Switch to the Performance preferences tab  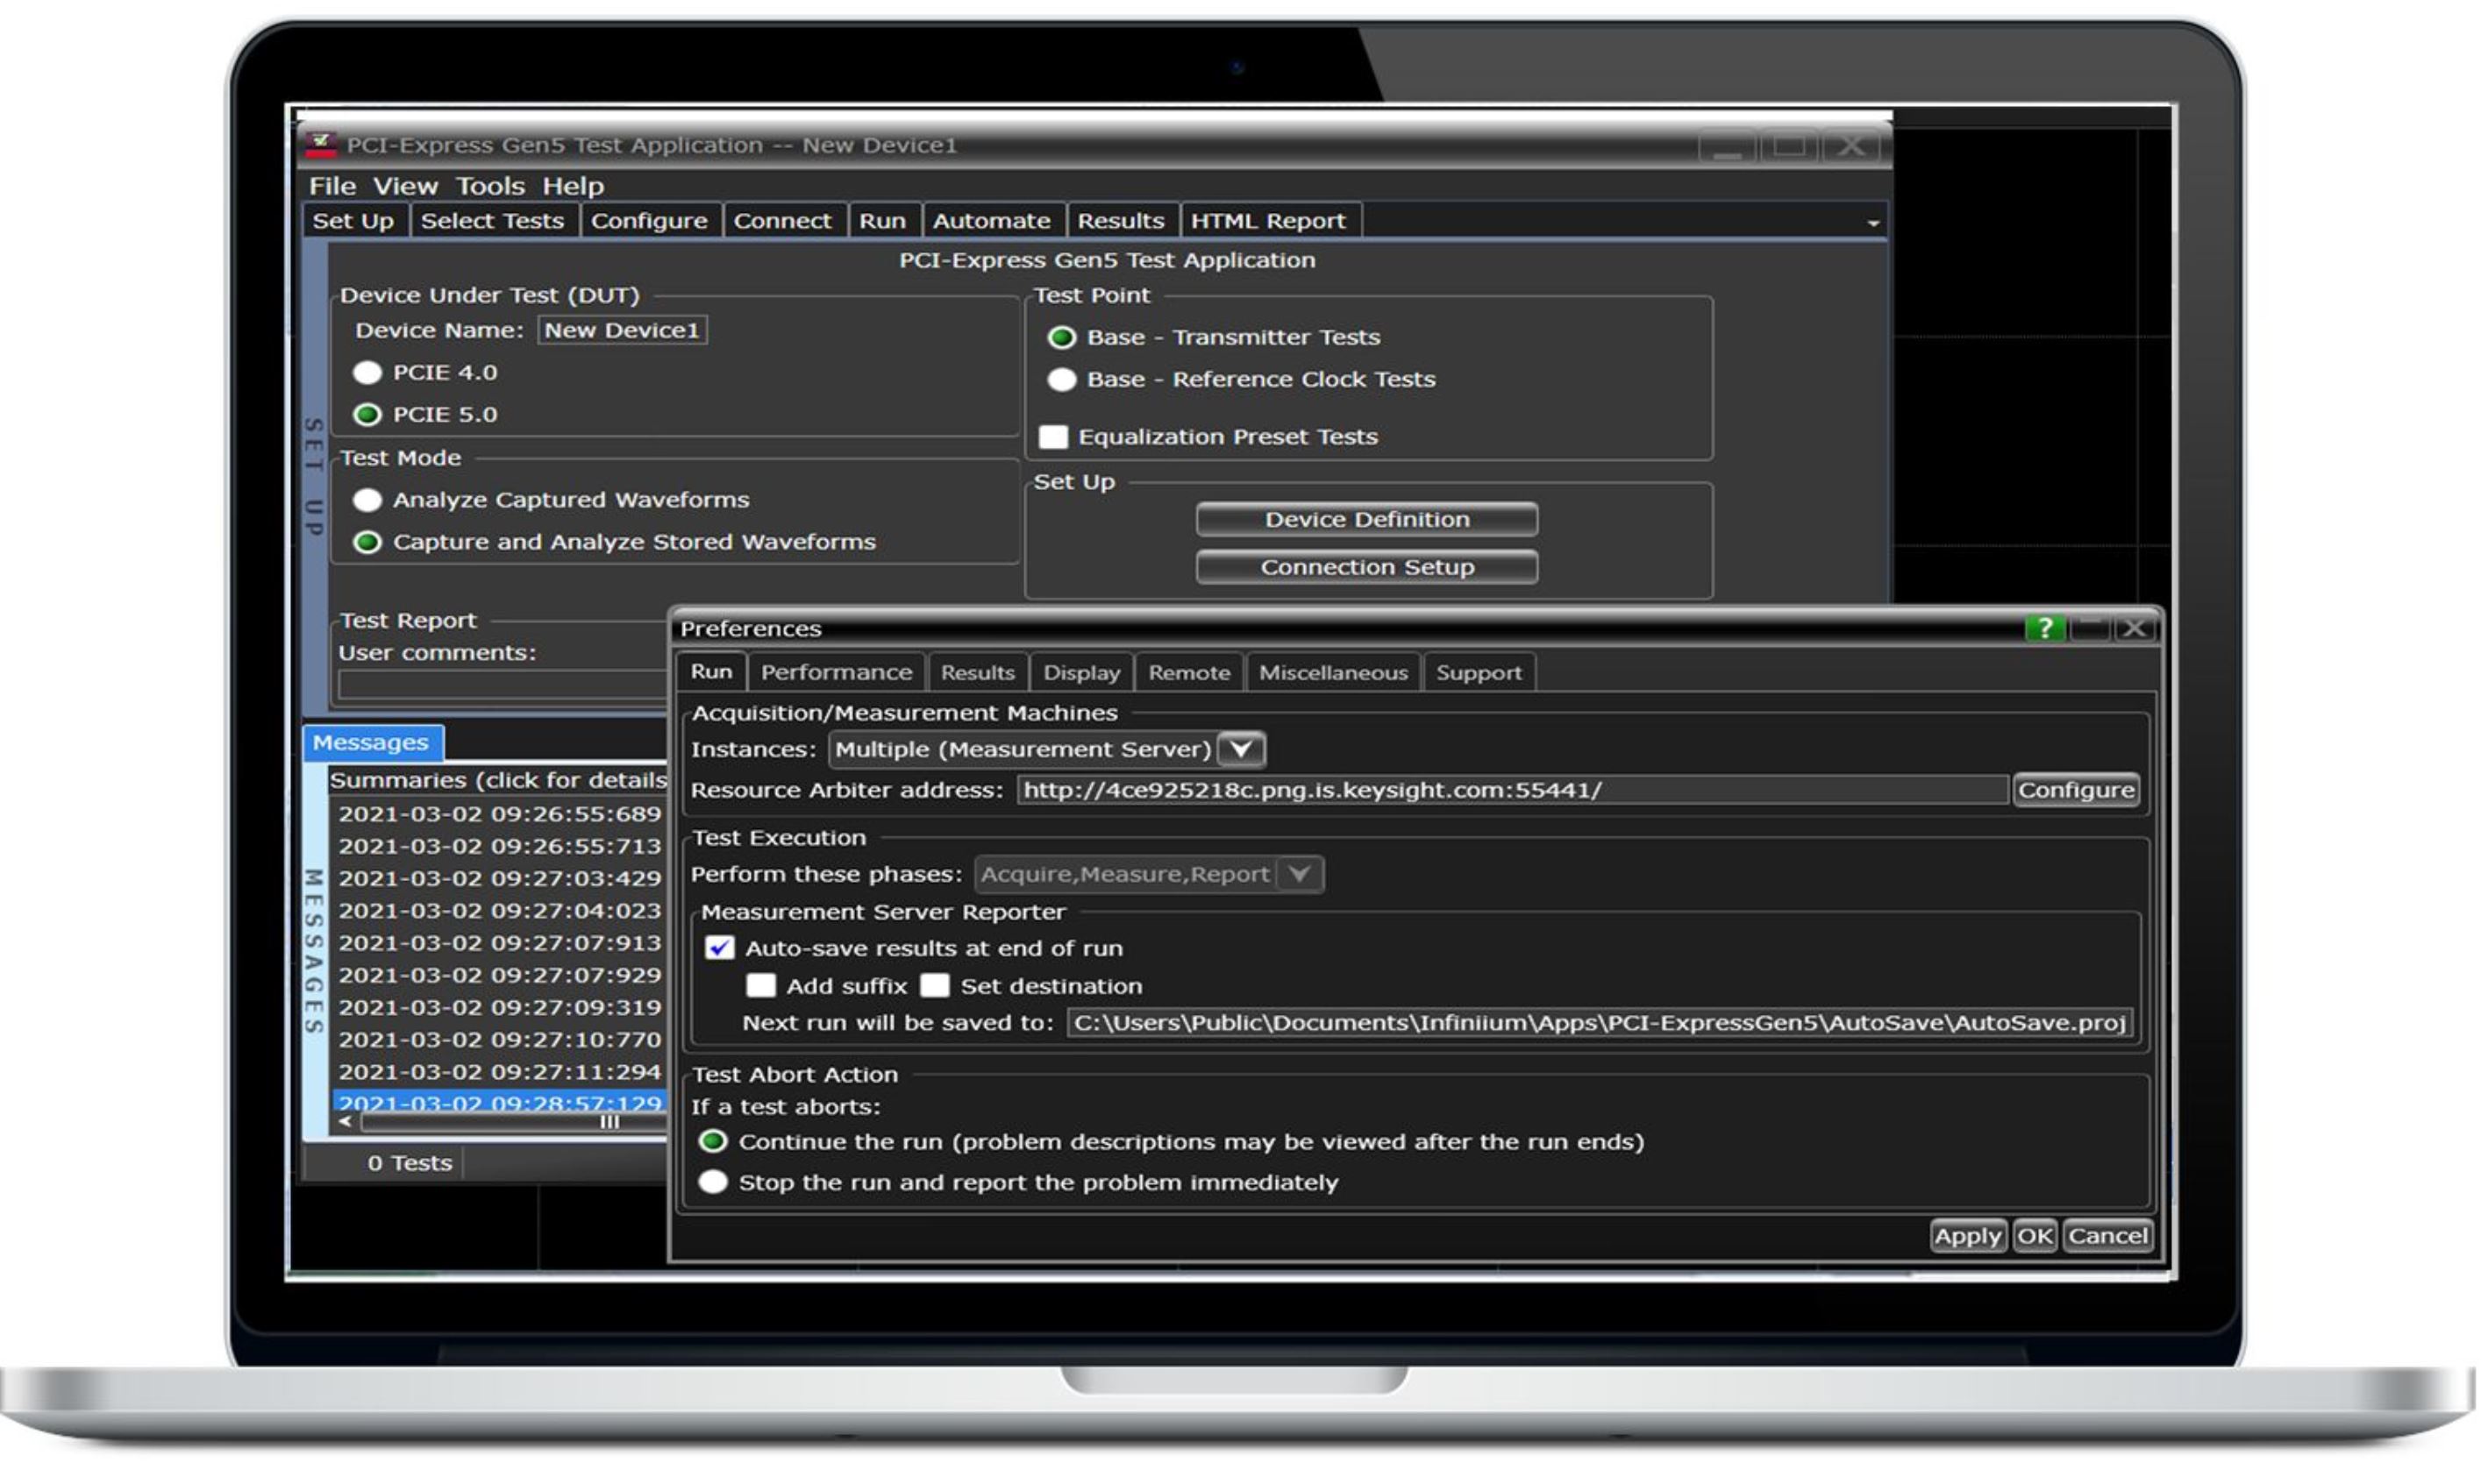[837, 673]
